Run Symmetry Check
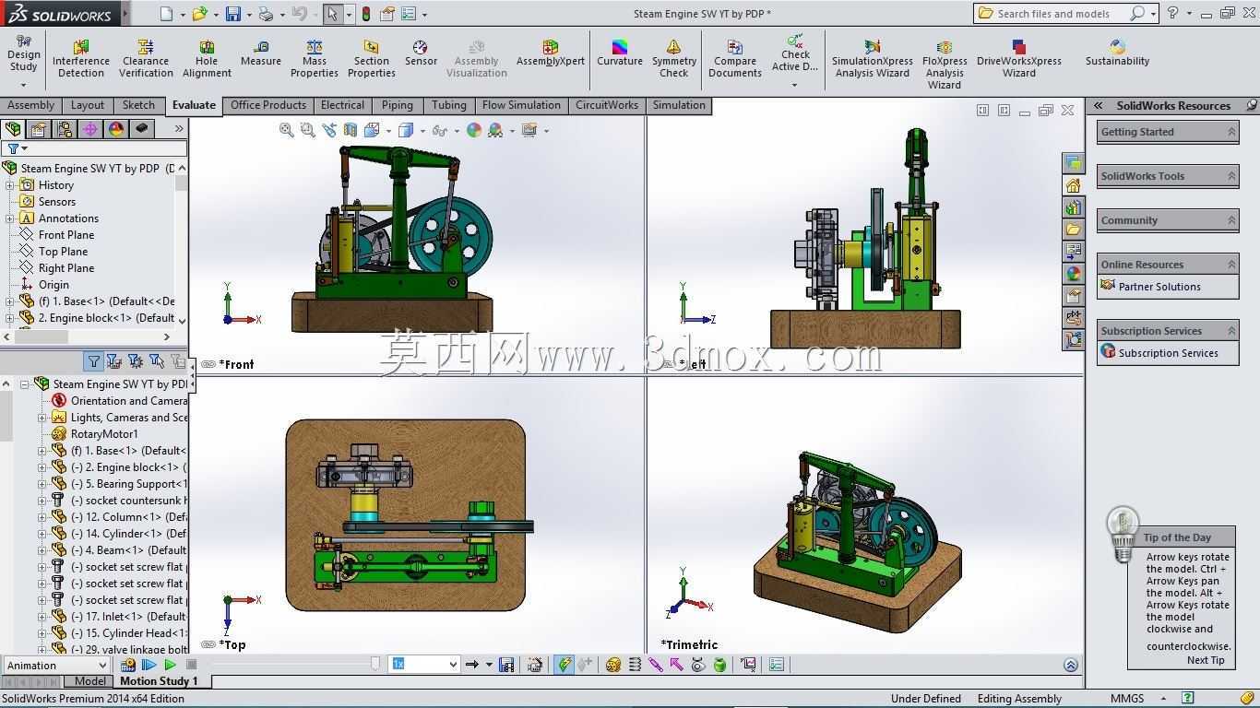Viewport: 1260px width, 708px height. [674, 59]
